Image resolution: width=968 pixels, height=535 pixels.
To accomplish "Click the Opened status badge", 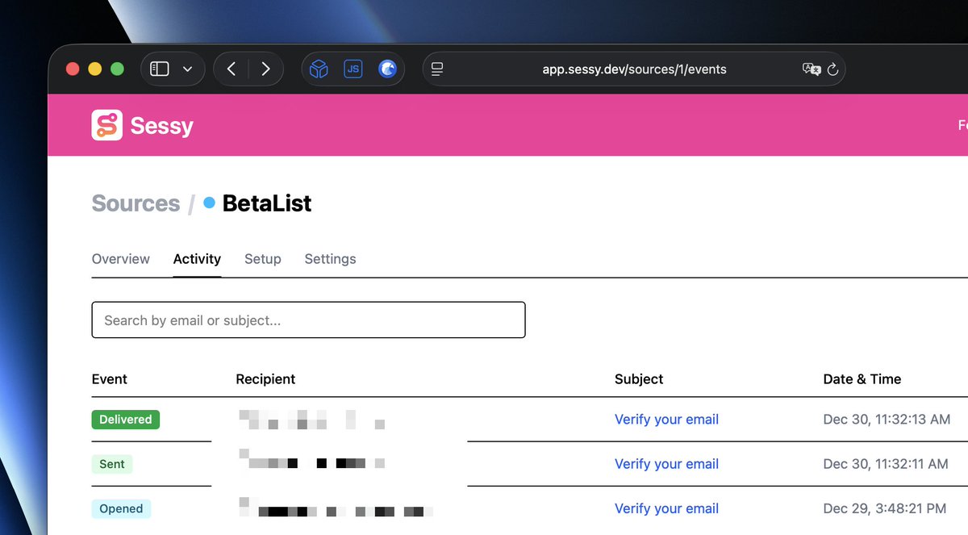I will [x=121, y=508].
